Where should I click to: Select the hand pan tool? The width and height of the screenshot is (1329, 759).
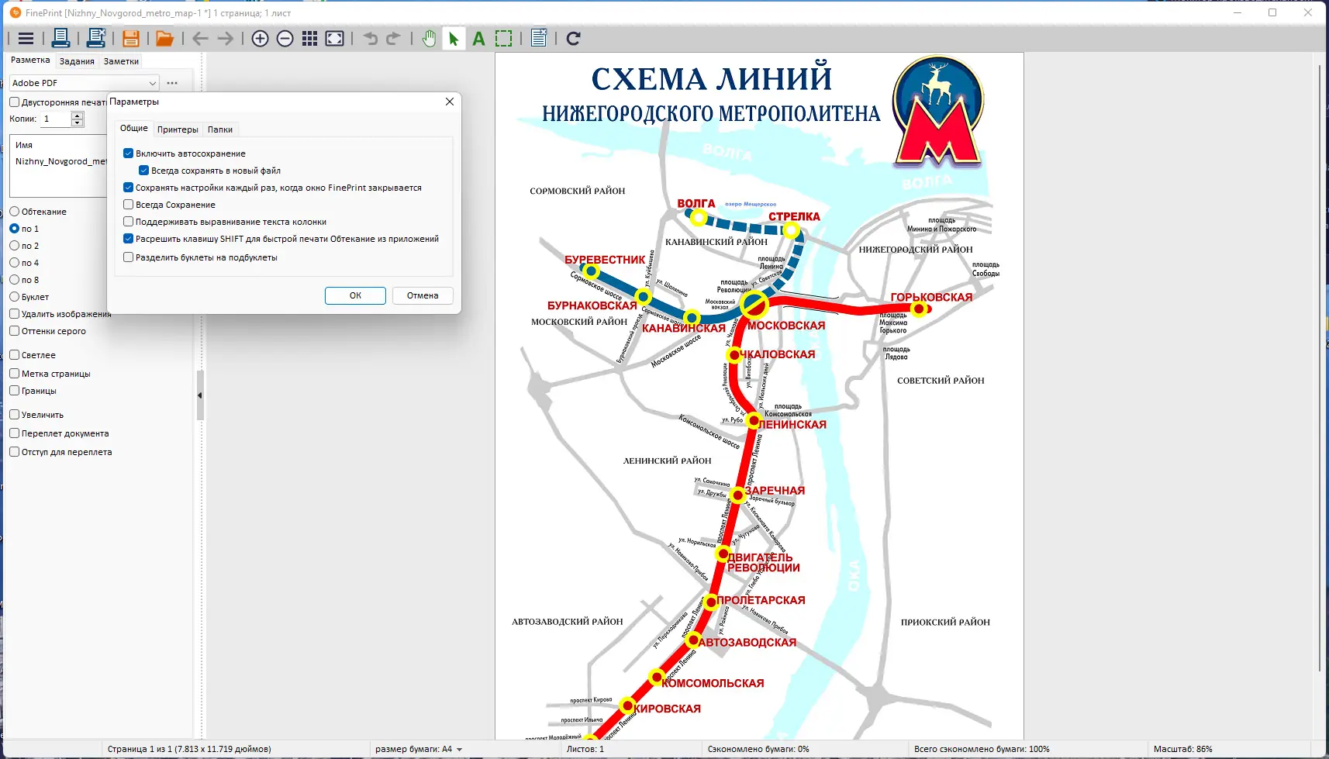pos(430,38)
